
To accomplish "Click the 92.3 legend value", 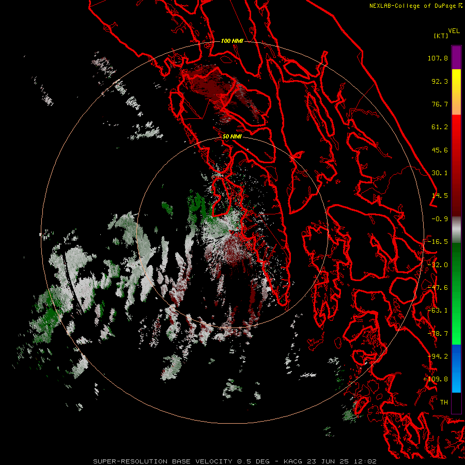I will click(440, 81).
